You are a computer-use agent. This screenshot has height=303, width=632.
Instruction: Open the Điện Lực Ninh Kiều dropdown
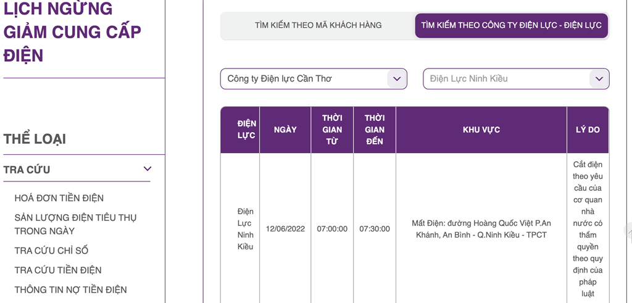click(516, 79)
